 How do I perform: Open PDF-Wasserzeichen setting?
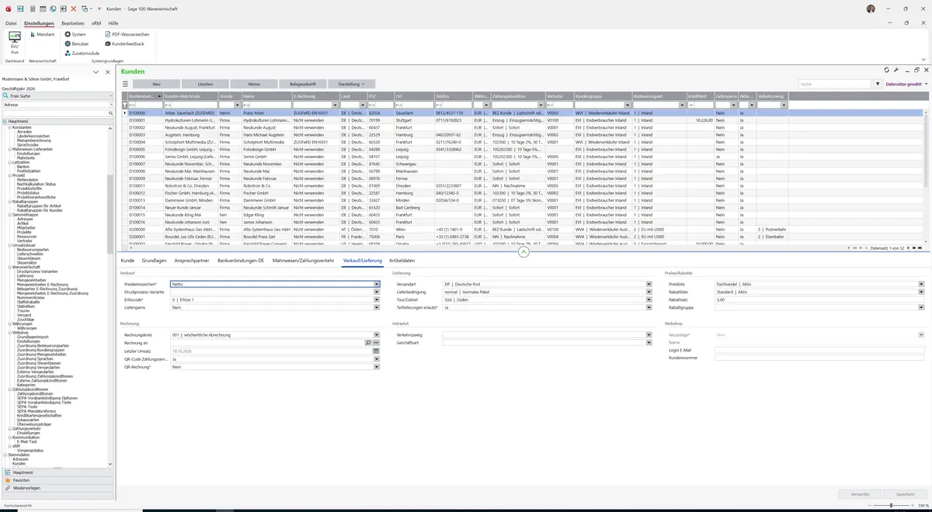pyautogui.click(x=127, y=34)
